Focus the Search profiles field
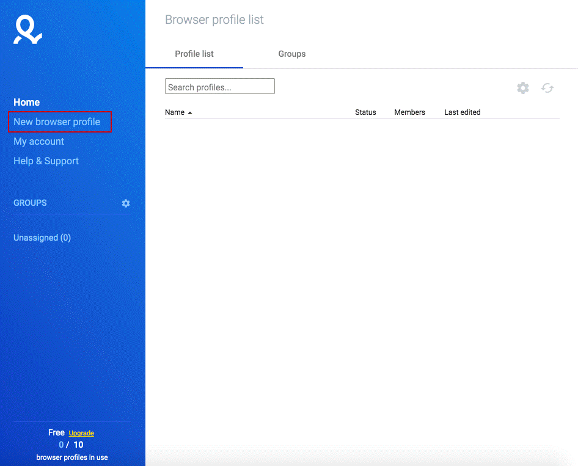Image resolution: width=578 pixels, height=466 pixels. point(220,86)
